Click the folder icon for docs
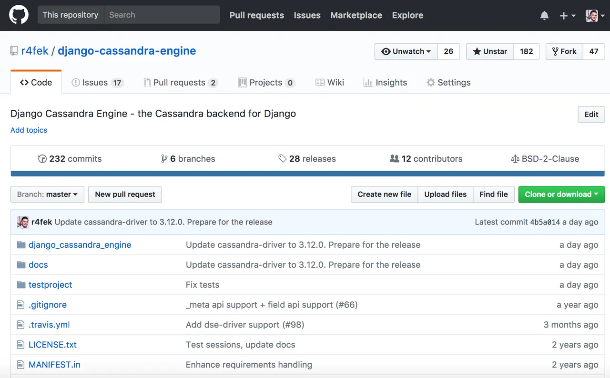Image resolution: width=610 pixels, height=378 pixels. [x=21, y=265]
